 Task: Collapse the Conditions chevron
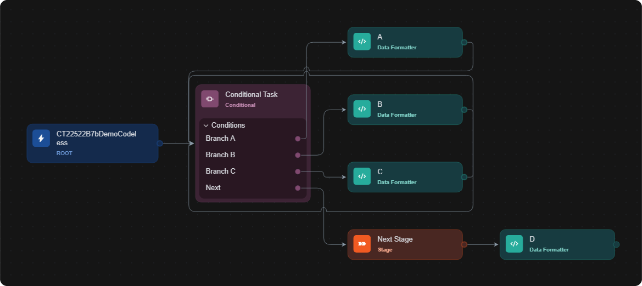pyautogui.click(x=206, y=125)
